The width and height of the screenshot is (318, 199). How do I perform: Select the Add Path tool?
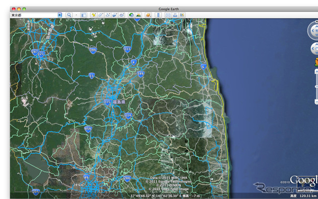click(x=108, y=15)
